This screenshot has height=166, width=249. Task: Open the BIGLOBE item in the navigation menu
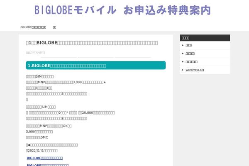click(33, 27)
